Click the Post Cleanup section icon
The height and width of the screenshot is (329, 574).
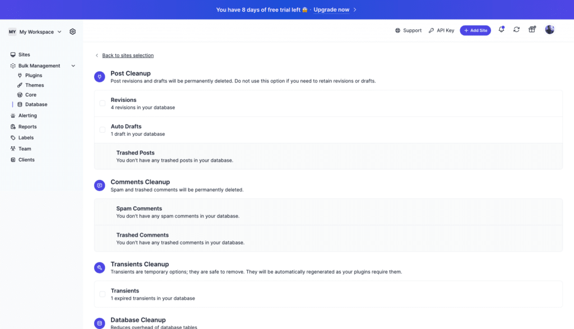100,77
